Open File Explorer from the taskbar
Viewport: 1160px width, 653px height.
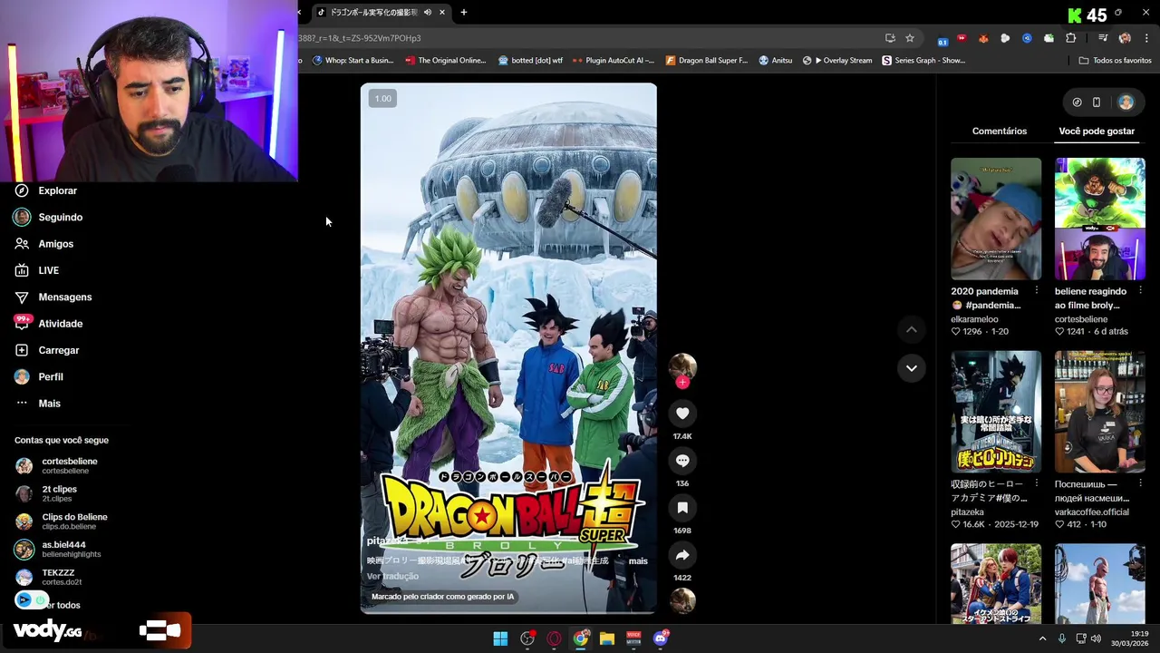tap(607, 638)
